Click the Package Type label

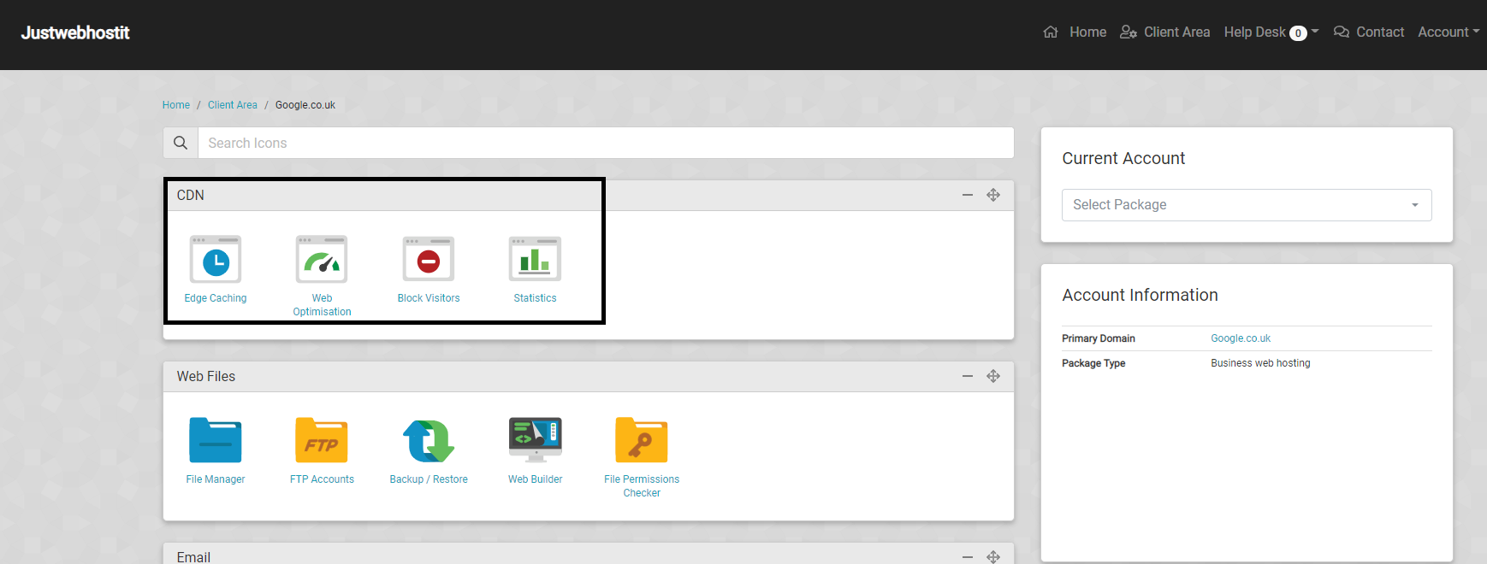[x=1093, y=363]
